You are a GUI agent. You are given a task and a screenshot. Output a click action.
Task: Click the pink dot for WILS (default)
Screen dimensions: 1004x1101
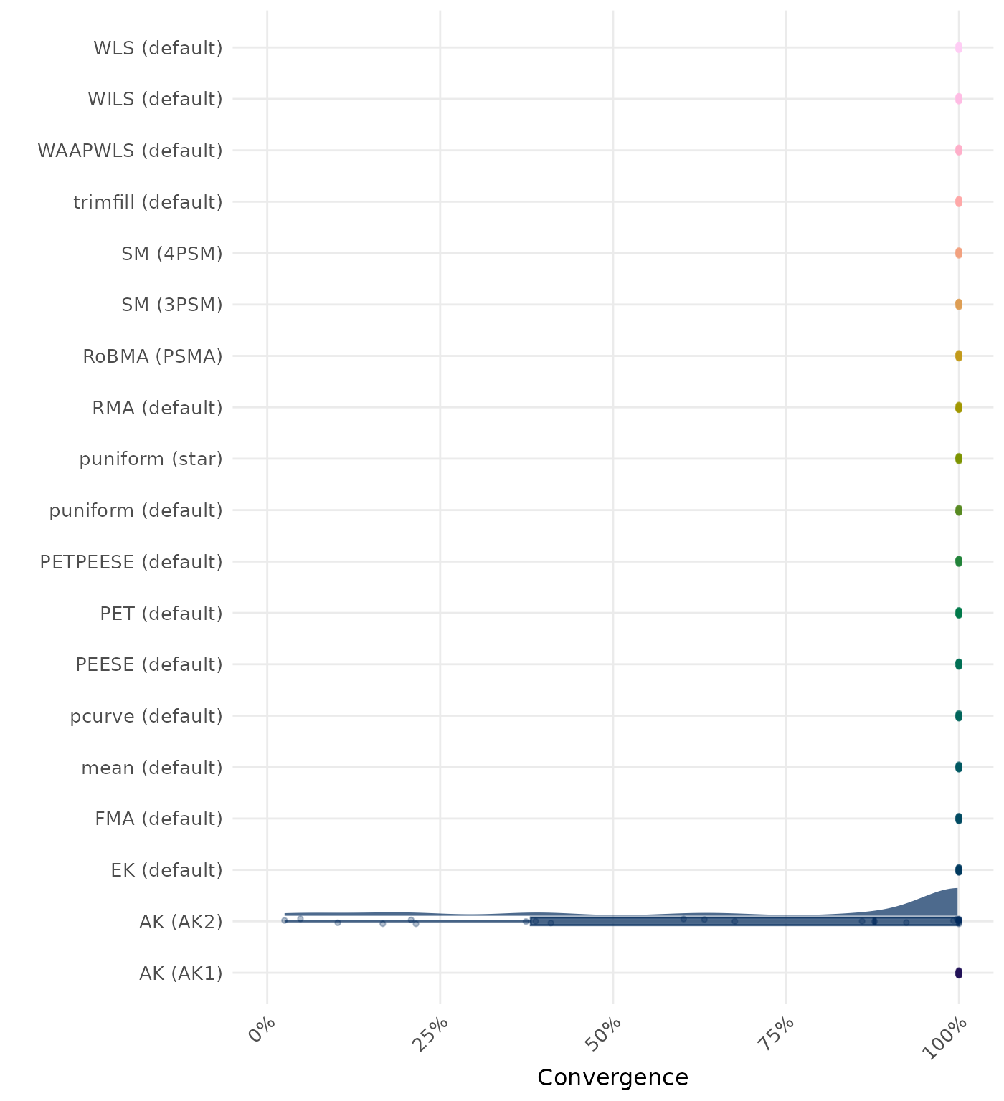click(x=958, y=99)
